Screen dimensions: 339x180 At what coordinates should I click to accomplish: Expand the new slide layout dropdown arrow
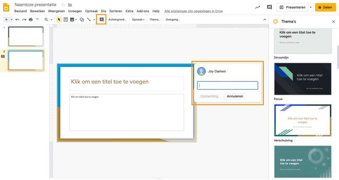pyautogui.click(x=11, y=19)
